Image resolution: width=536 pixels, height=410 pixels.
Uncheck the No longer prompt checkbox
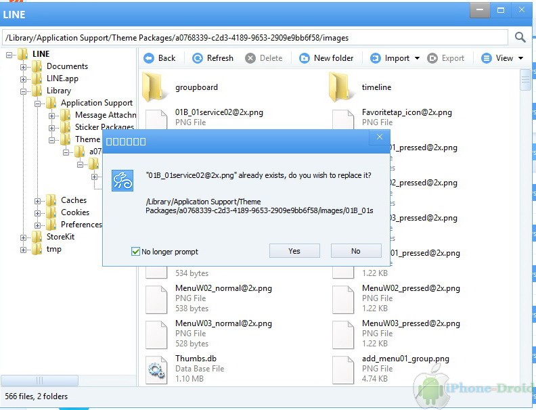(135, 252)
